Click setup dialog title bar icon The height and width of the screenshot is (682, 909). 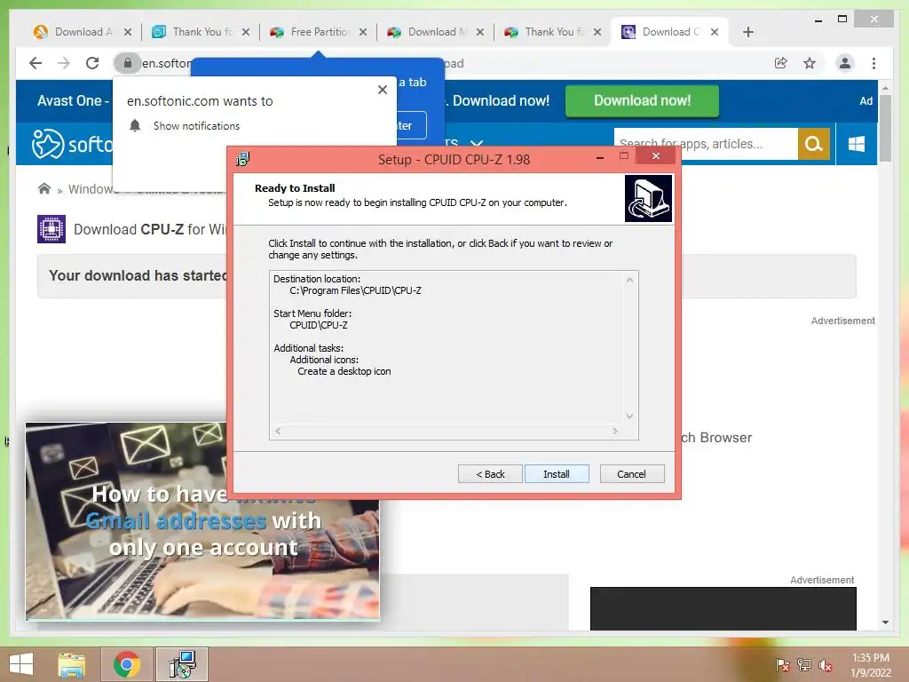[243, 159]
